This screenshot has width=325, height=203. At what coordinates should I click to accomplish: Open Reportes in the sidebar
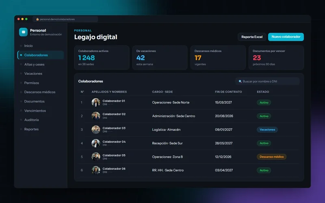pos(41,129)
